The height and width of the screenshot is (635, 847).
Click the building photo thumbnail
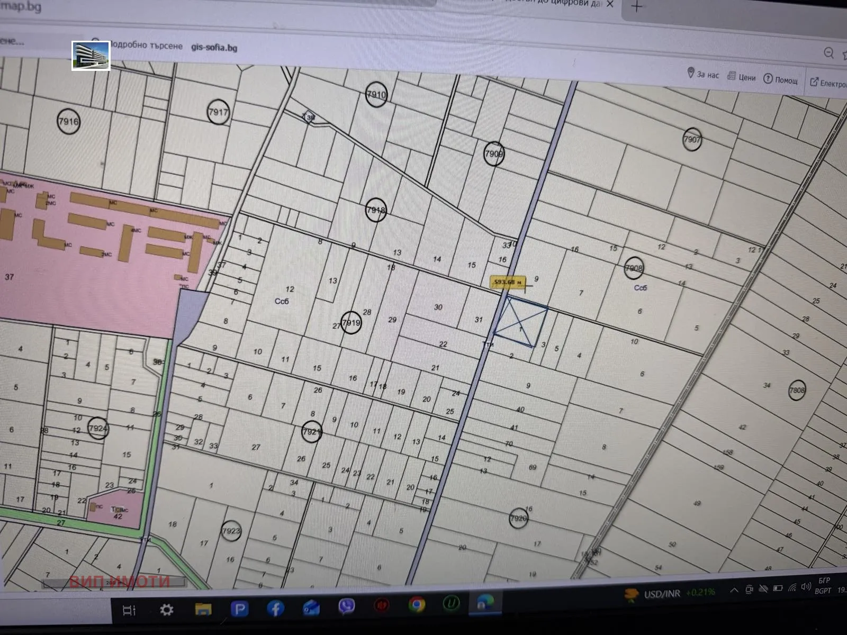coord(91,56)
